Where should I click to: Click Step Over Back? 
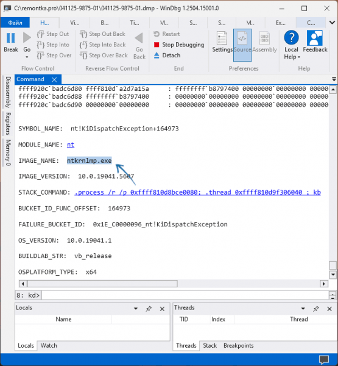coord(104,56)
